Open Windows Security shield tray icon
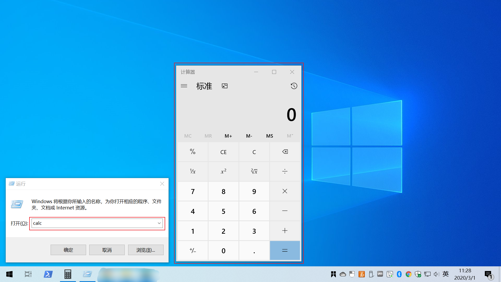 [x=418, y=274]
